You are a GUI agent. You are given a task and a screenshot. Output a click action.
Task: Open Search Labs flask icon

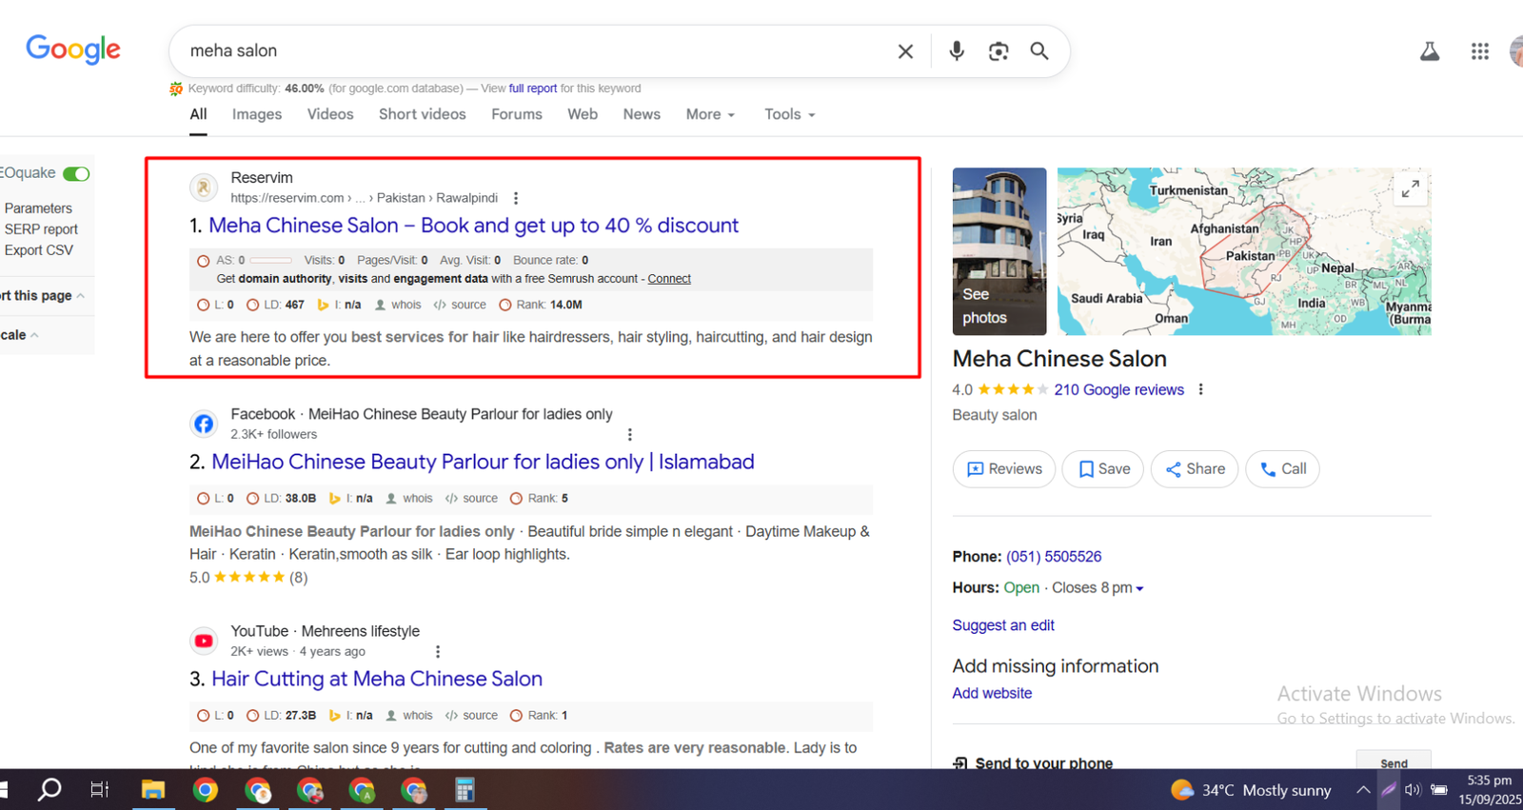(x=1429, y=51)
